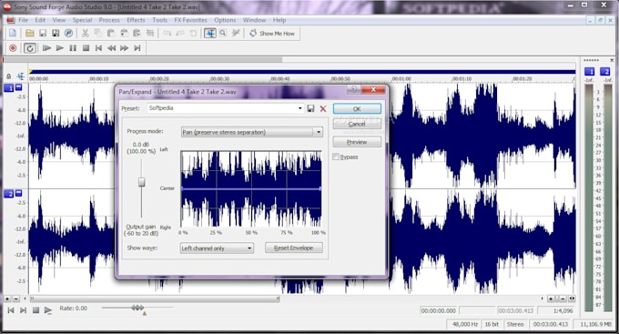The width and height of the screenshot is (619, 334).
Task: Open a file with the folder icon
Action: [x=30, y=34]
